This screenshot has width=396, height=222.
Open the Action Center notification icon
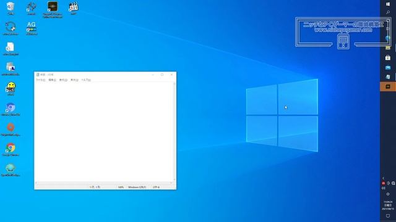tap(388, 216)
